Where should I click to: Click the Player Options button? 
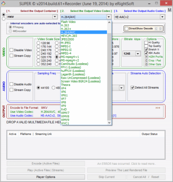click(46, 177)
